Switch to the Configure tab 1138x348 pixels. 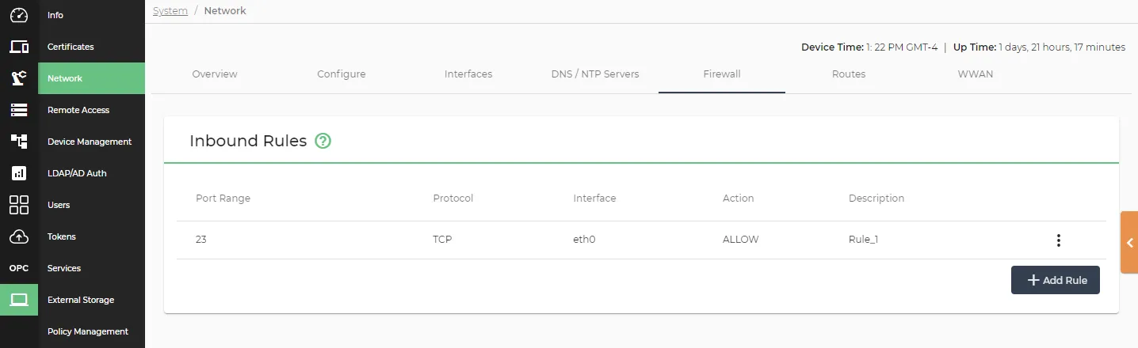pyautogui.click(x=342, y=74)
